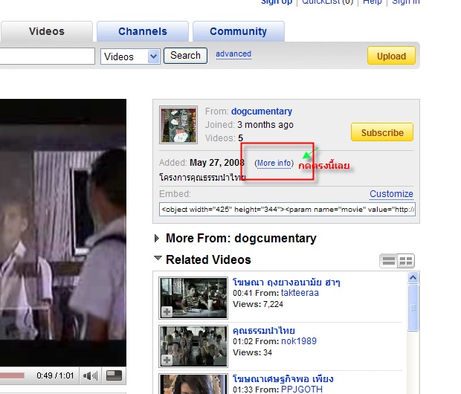Click the yellow Upload button

pyautogui.click(x=391, y=56)
